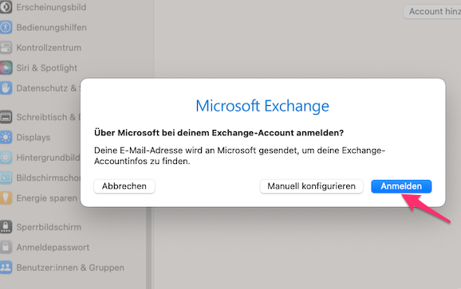The width and height of the screenshot is (461, 289).
Task: Select the Erscheinungsbild sidebar label
Action: coord(51,7)
